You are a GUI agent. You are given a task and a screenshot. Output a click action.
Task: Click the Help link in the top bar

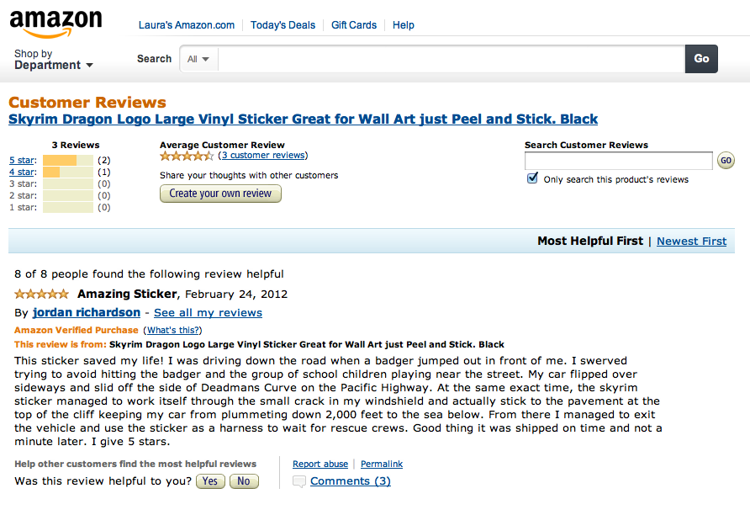click(x=404, y=25)
